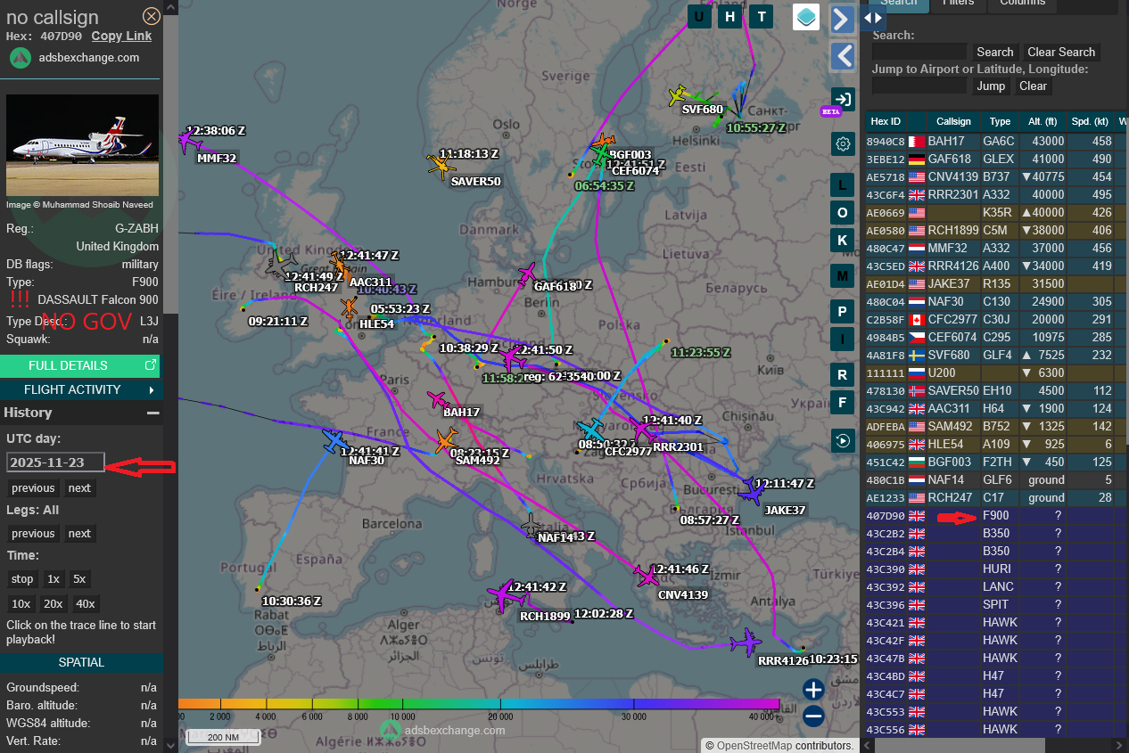This screenshot has width=1129, height=753.
Task: Toggle the U map filter button
Action: [700, 16]
